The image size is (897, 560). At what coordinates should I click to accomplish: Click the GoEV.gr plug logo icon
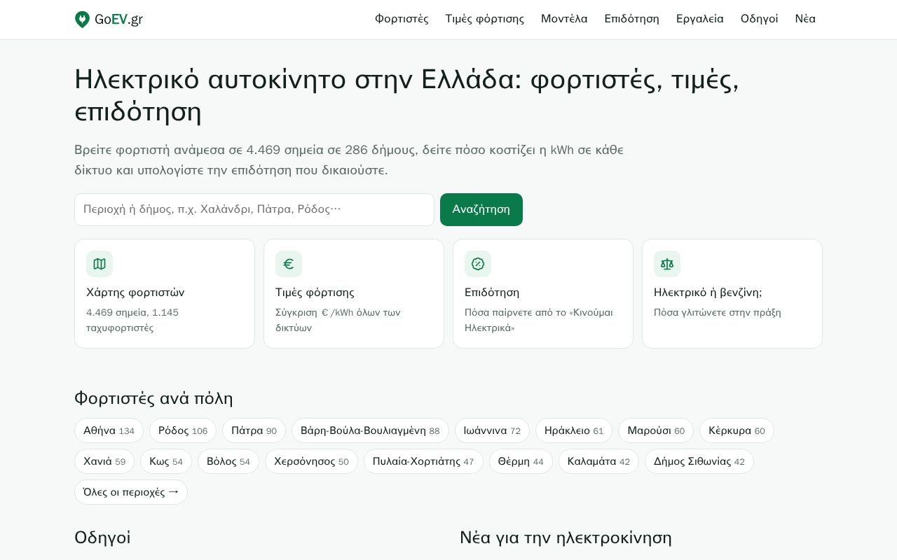click(x=82, y=20)
